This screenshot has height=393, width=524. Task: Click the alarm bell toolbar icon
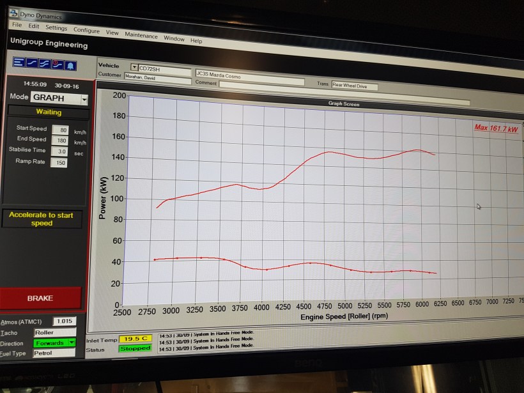point(69,65)
